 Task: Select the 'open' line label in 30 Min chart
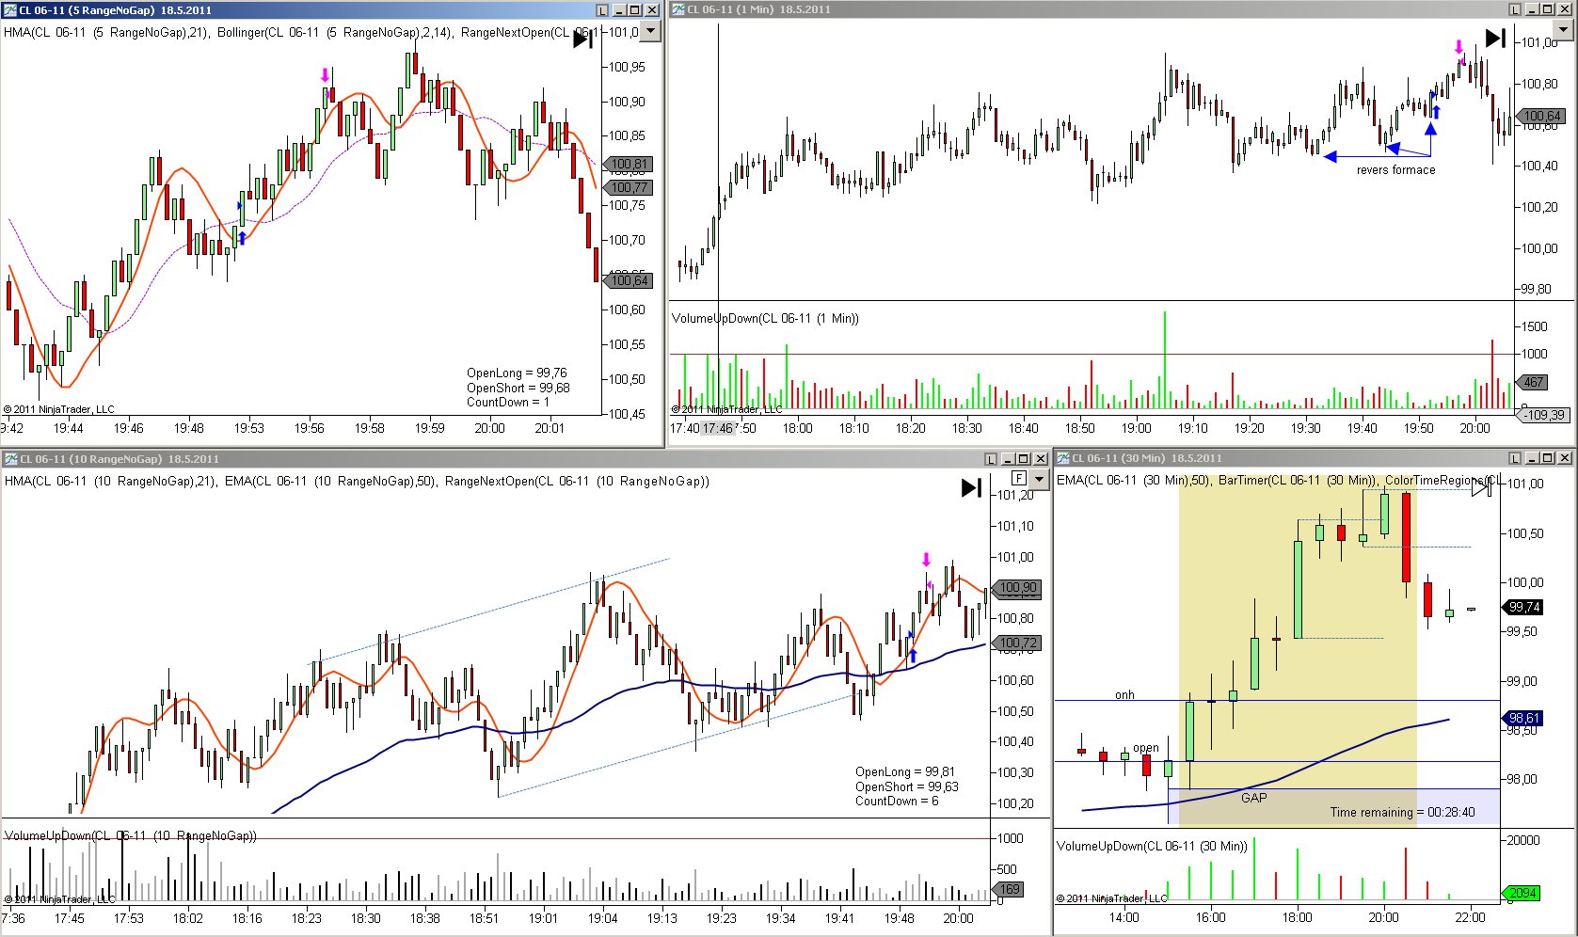tap(1145, 748)
